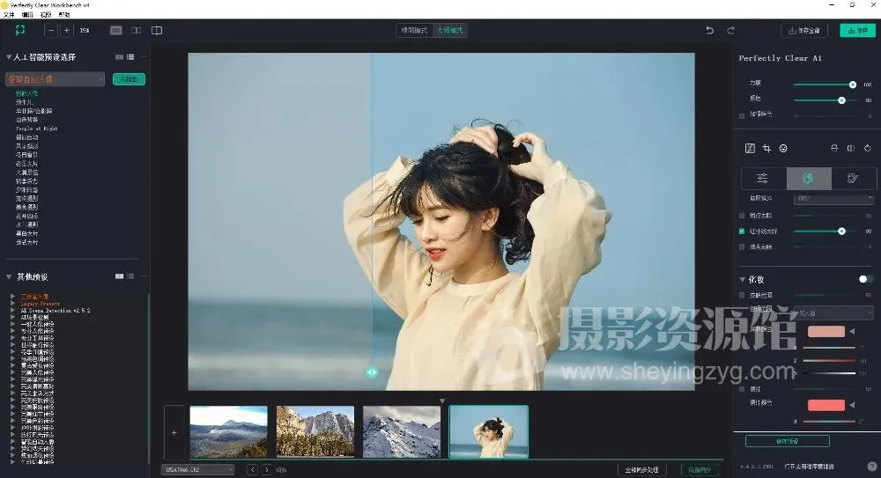Click the green Perfectly Clear logo icon
The height and width of the screenshot is (478, 881).
coord(20,30)
